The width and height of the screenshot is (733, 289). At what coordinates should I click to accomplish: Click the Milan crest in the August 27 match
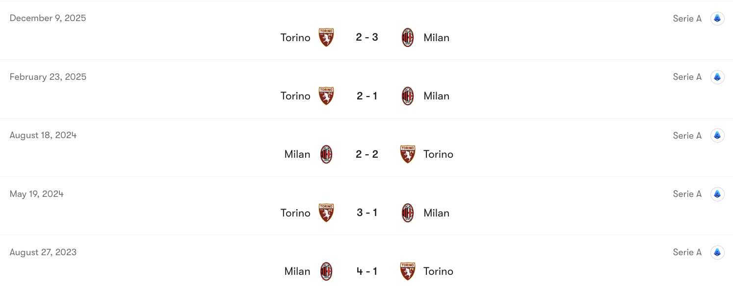[x=325, y=271]
